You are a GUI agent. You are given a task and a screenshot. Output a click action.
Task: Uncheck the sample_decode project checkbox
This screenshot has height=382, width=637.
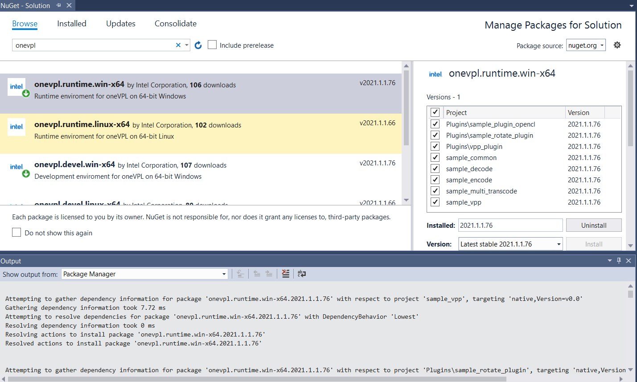click(435, 168)
